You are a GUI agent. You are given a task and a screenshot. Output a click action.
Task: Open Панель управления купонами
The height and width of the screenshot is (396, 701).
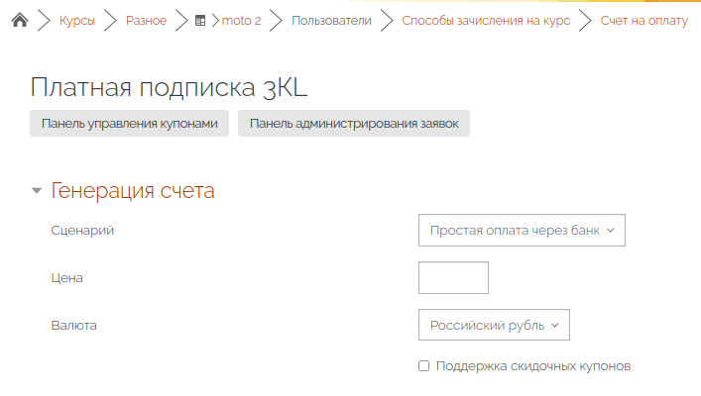click(x=129, y=124)
